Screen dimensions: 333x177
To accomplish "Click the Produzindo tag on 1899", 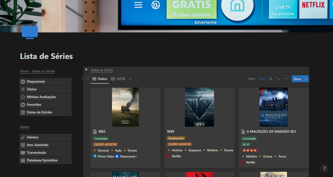I will click(x=176, y=138).
